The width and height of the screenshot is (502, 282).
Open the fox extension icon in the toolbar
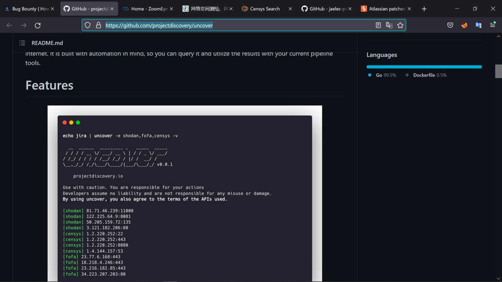tap(464, 25)
